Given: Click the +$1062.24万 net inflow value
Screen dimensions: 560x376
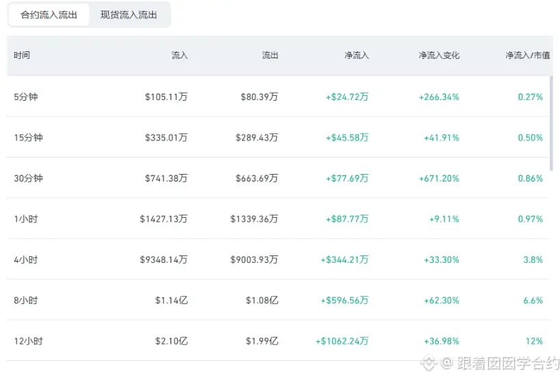Looking at the screenshot, I should click(x=342, y=341).
